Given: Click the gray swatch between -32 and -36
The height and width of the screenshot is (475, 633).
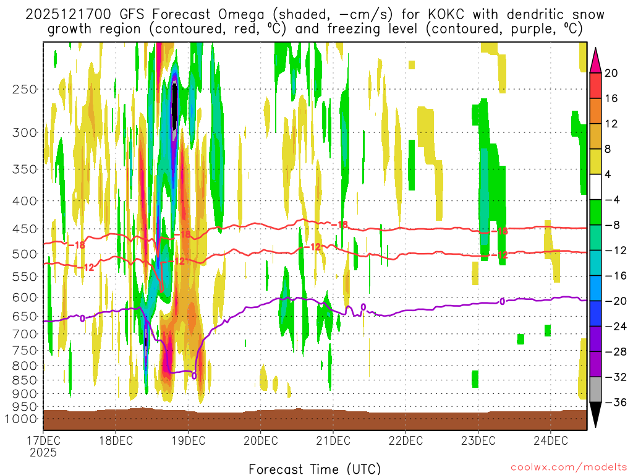Looking at the screenshot, I should (x=595, y=390).
